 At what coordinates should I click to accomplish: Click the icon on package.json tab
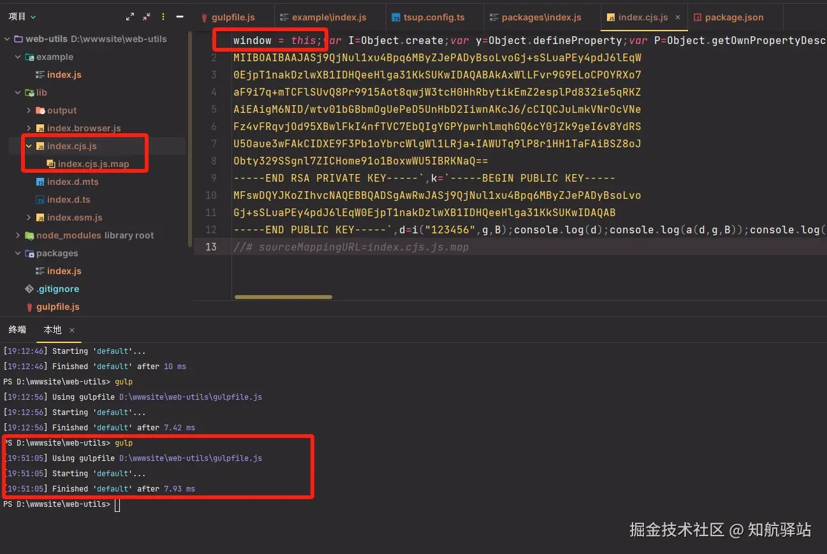click(x=698, y=17)
